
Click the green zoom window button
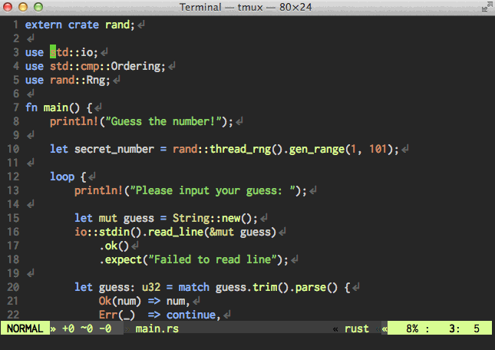click(x=38, y=7)
